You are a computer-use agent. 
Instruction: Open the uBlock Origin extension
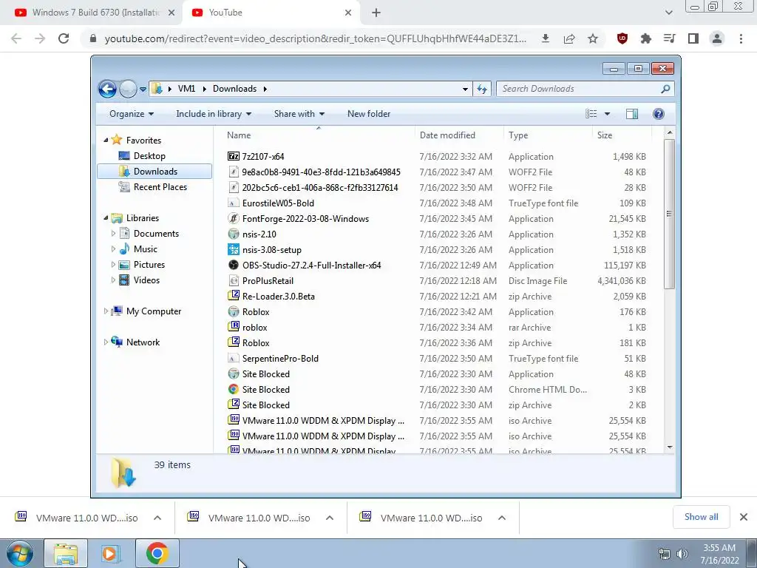[x=622, y=38]
